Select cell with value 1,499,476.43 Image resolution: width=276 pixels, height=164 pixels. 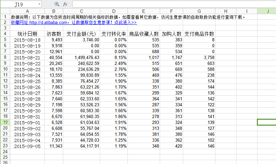82,57
